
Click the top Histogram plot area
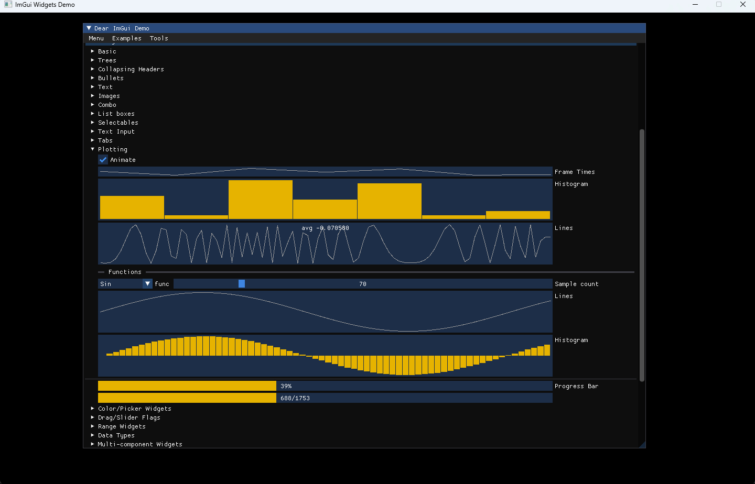tap(325, 200)
